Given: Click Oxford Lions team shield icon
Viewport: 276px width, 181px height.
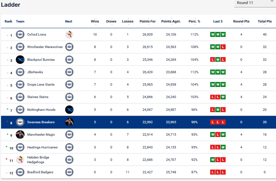Looking at the screenshot, I should pos(20,35).
